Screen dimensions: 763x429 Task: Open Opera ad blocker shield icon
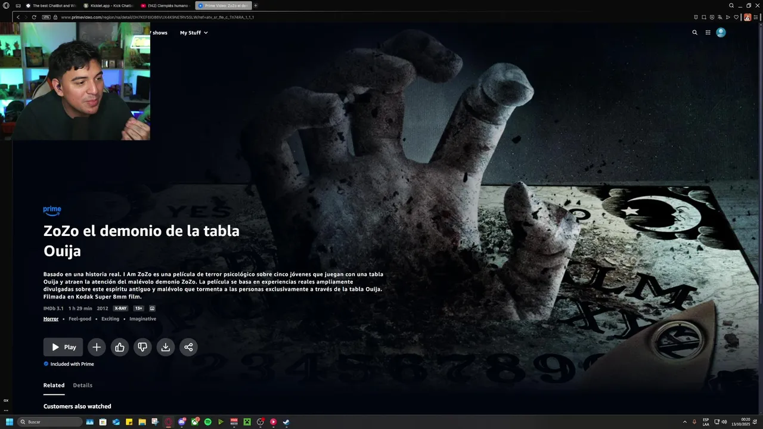(712, 17)
